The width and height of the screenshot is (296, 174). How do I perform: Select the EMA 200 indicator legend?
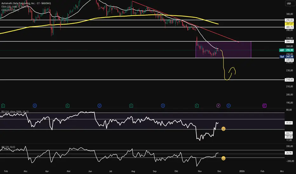[10, 10]
